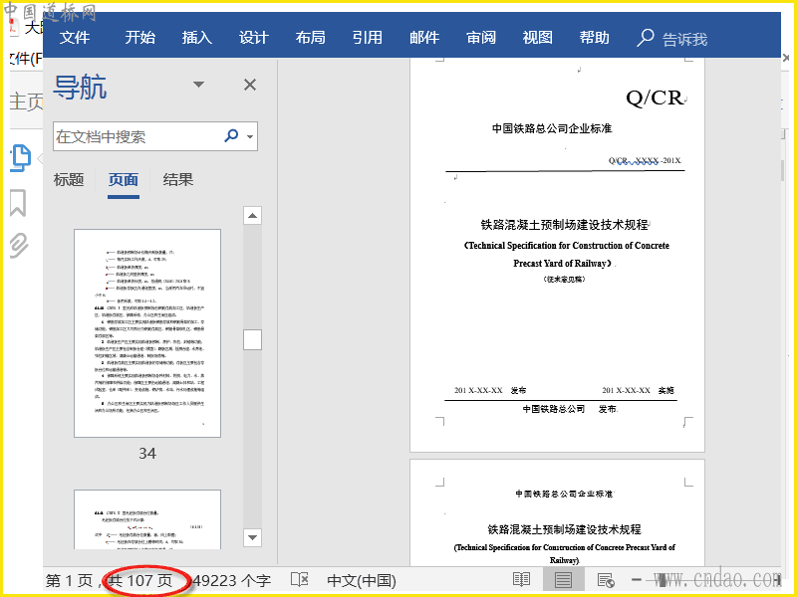This screenshot has width=797, height=597.
Task: Click the thumbnail scrollbar down arrow
Action: click(253, 537)
